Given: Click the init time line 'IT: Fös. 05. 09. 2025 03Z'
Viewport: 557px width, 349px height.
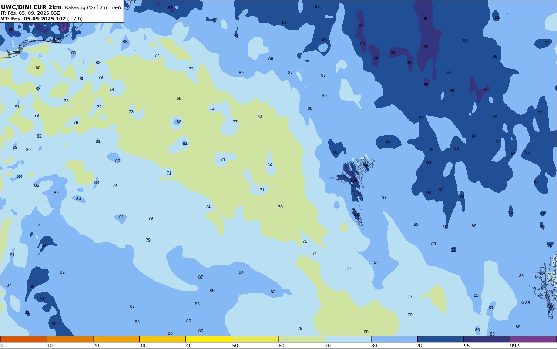Looking at the screenshot, I should click(30, 13).
